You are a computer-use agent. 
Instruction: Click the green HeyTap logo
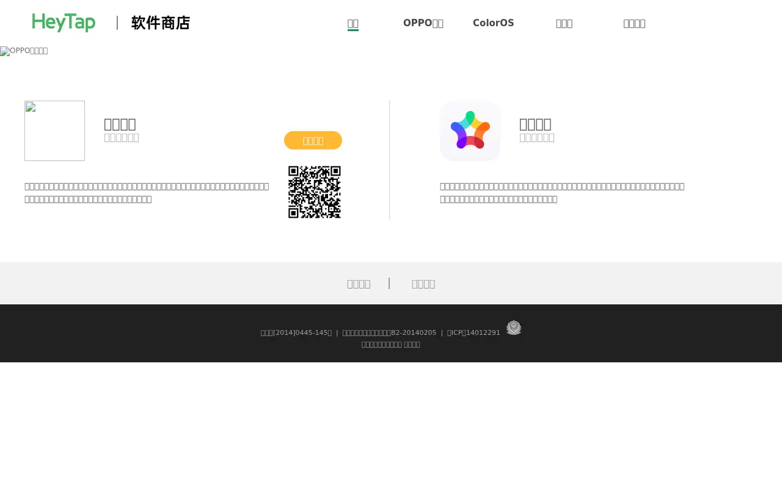coord(64,23)
